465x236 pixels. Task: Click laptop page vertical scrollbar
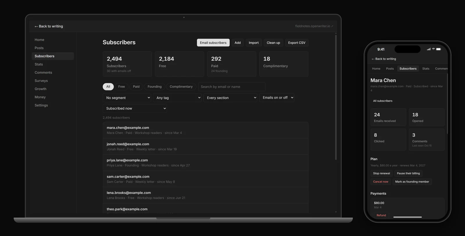pyautogui.click(x=336, y=97)
